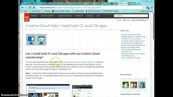The image size is (173, 97).
Task: Open "Install Creative Cloud Desktop app" tip
Action: tap(133, 45)
